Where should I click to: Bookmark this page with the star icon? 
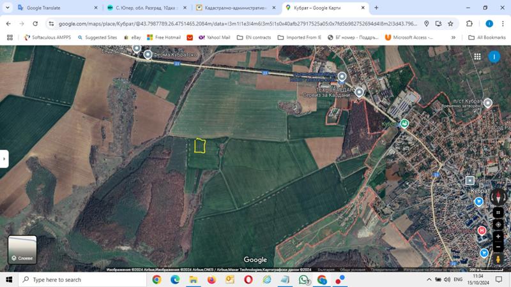tap(450, 24)
